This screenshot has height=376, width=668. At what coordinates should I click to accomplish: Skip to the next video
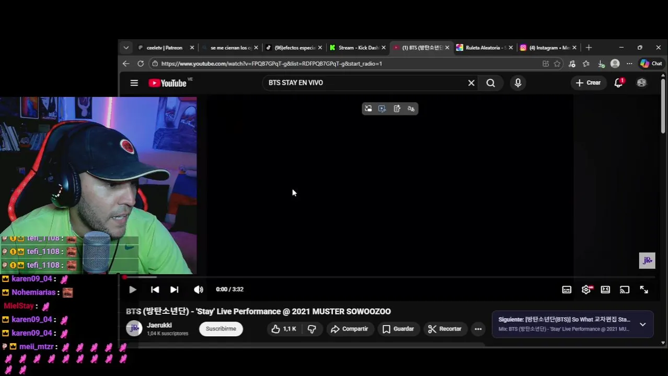[174, 289]
